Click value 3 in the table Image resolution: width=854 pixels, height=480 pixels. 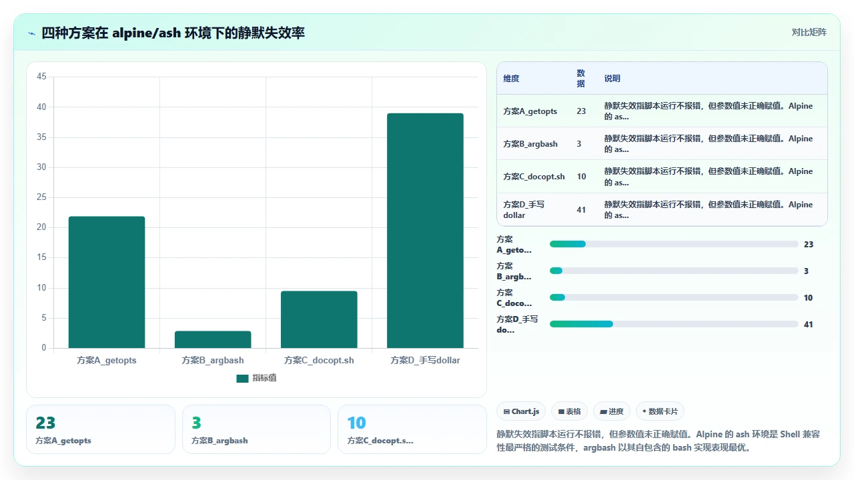[579, 144]
